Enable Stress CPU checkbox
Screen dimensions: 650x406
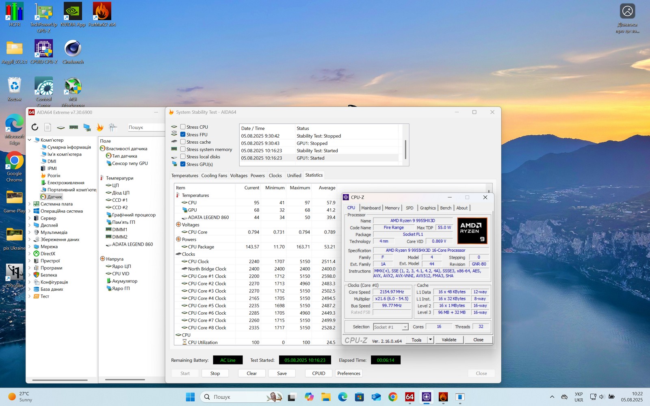[x=183, y=127]
